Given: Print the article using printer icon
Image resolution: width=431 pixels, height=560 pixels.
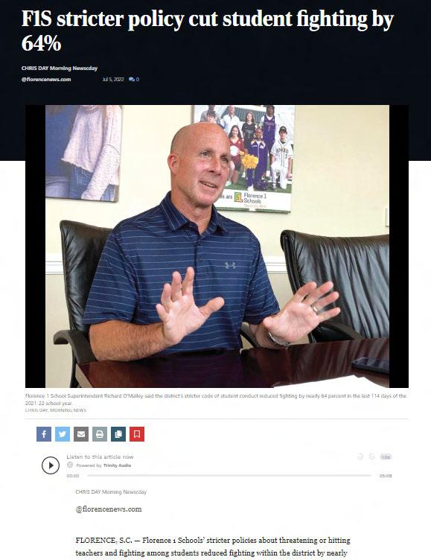Looking at the screenshot, I should click(100, 434).
